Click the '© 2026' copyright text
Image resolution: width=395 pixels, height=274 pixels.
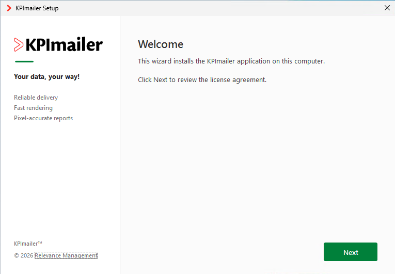pos(24,255)
